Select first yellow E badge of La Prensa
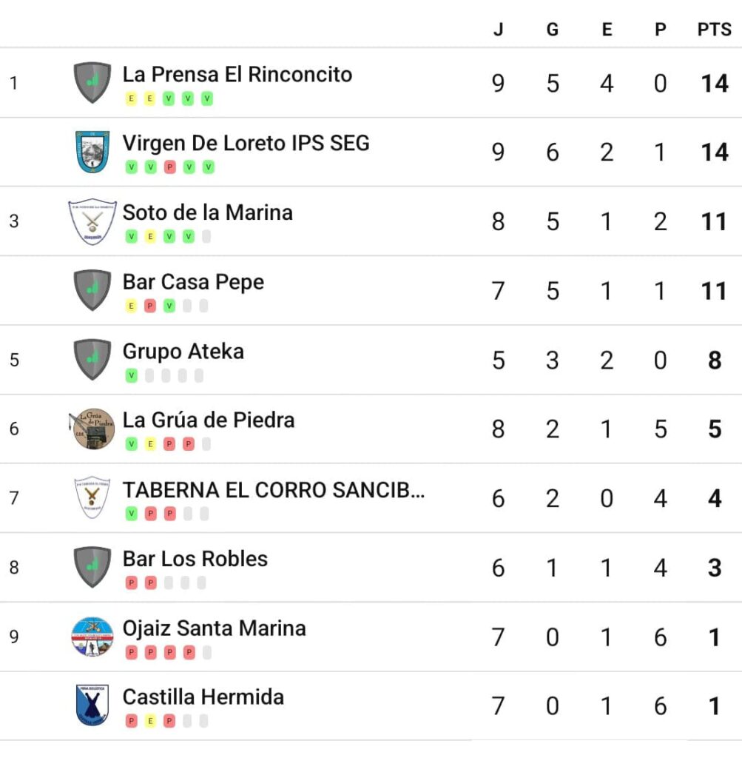Image resolution: width=742 pixels, height=758 pixels. (x=131, y=98)
